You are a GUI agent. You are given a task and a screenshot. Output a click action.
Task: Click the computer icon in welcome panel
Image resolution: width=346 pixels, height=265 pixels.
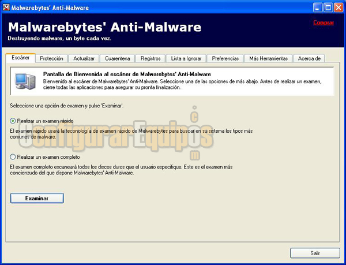[25, 81]
